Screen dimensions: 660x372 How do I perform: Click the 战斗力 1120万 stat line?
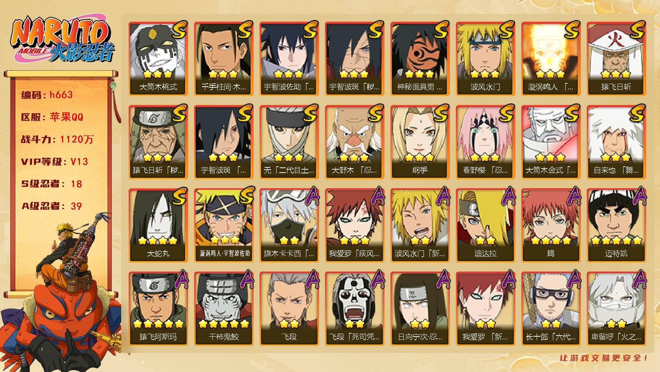click(57, 139)
